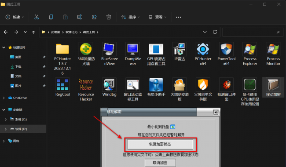Click the Paste icon in toolbar

[65, 17]
